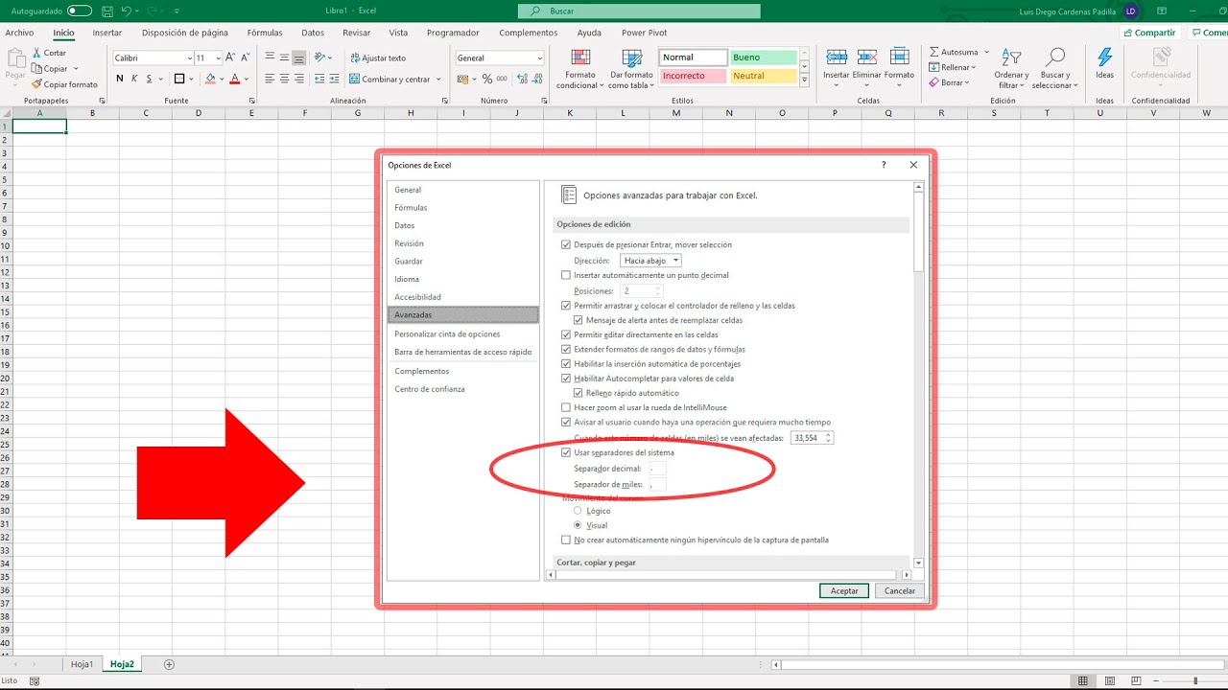Select the Guardar category in options
This screenshot has width=1228, height=690.
point(409,261)
